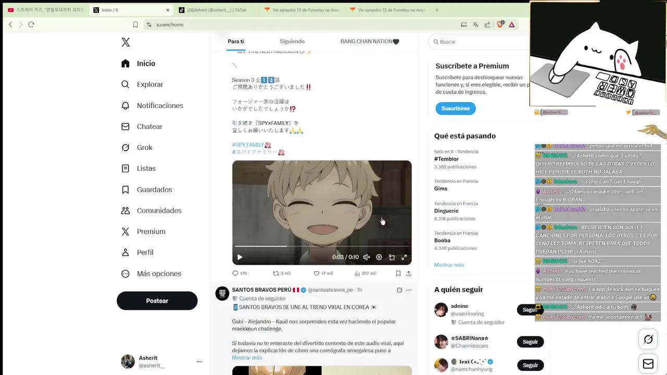Like the SPY FAMILY post
Image resolution: width=667 pixels, height=375 pixels.
323,273
